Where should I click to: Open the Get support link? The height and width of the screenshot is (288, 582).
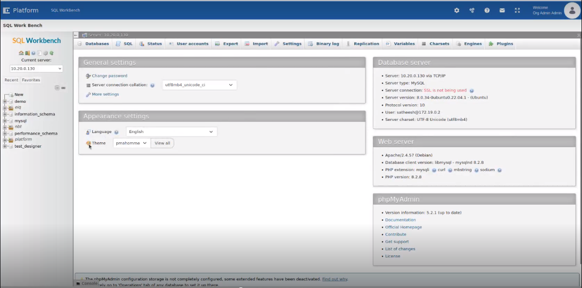pos(397,242)
